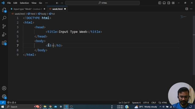Open the Edit menu

point(15,3)
